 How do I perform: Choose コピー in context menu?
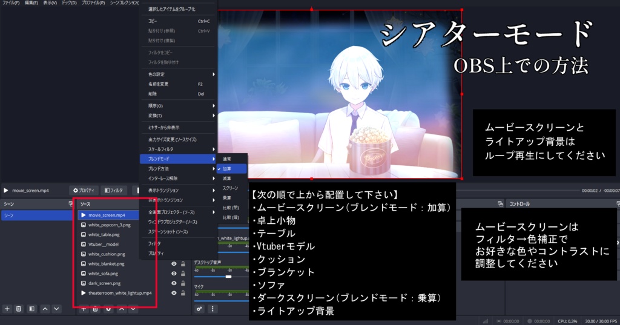click(179, 21)
